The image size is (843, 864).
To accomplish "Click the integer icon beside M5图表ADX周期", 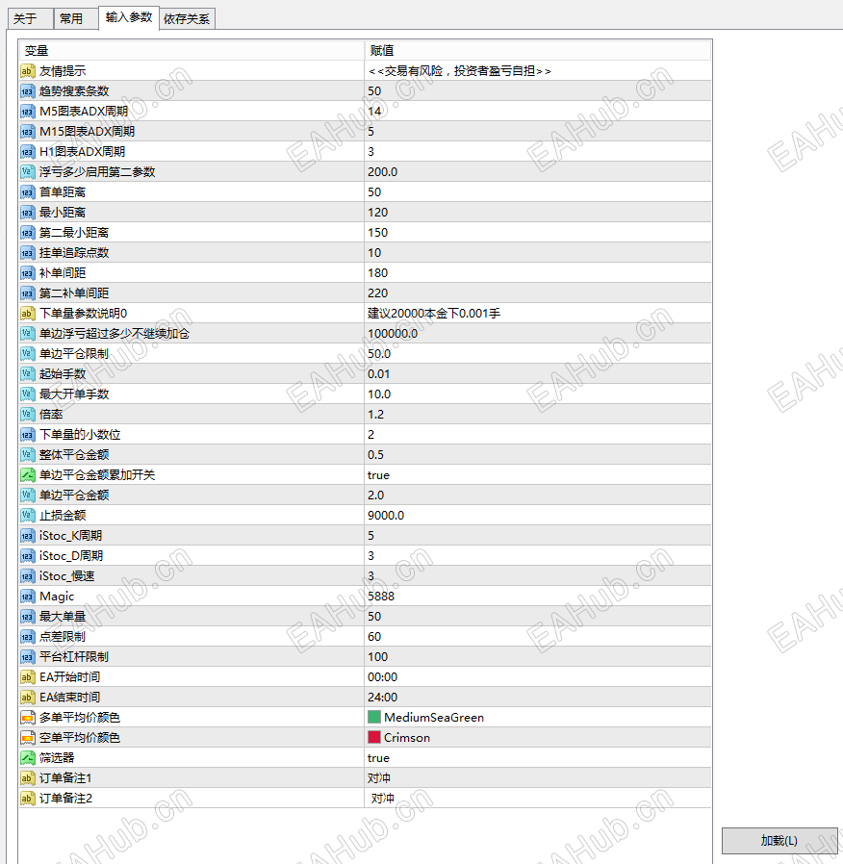I will click(28, 112).
